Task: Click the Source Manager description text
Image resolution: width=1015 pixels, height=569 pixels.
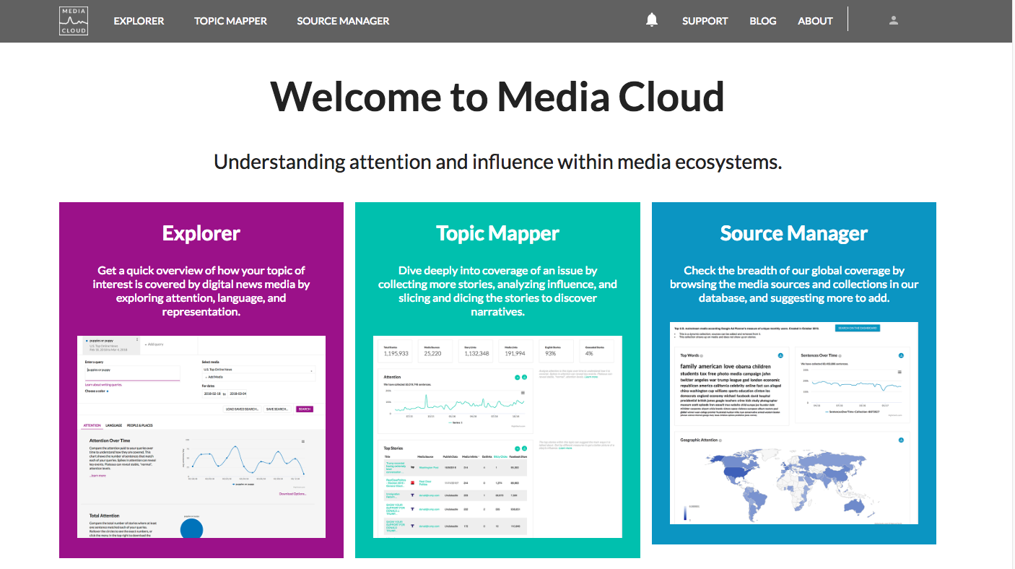Action: (x=794, y=284)
